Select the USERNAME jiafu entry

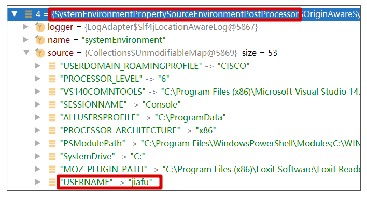(x=106, y=182)
